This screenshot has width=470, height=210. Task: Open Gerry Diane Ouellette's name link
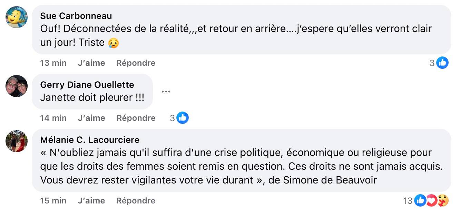coord(87,85)
